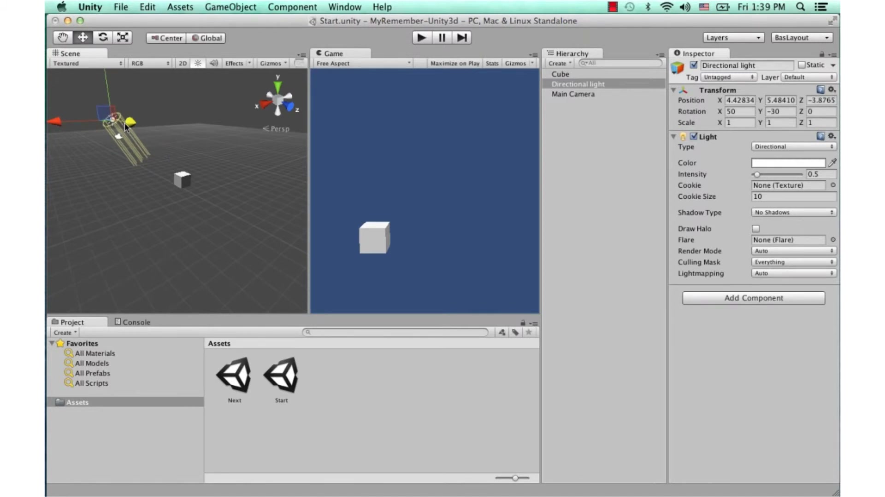Viewport: 885px width, 497px height.
Task: Collapse the Transform component
Action: point(673,90)
